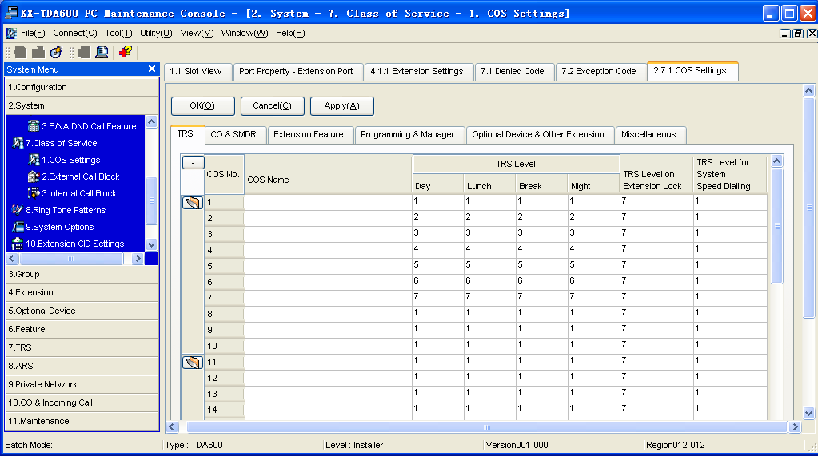Click the Internal Call Block icon
Image resolution: width=818 pixels, height=456 pixels.
pyautogui.click(x=34, y=193)
